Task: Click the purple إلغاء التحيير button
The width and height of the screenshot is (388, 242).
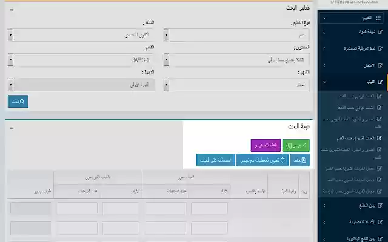Action: tap(266, 145)
